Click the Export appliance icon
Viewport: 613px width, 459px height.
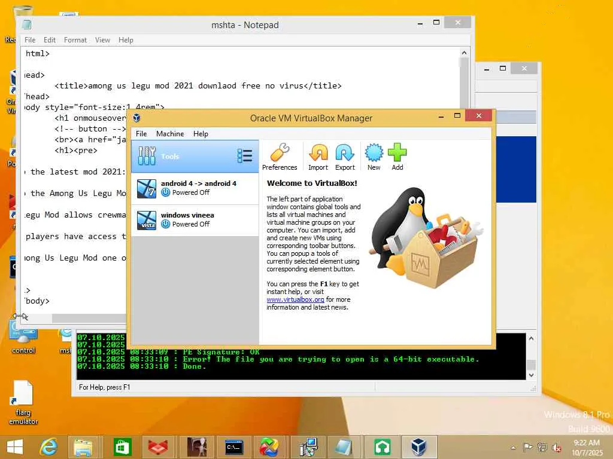point(345,157)
